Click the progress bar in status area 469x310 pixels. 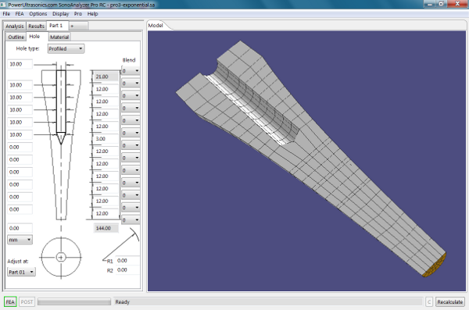click(74, 301)
